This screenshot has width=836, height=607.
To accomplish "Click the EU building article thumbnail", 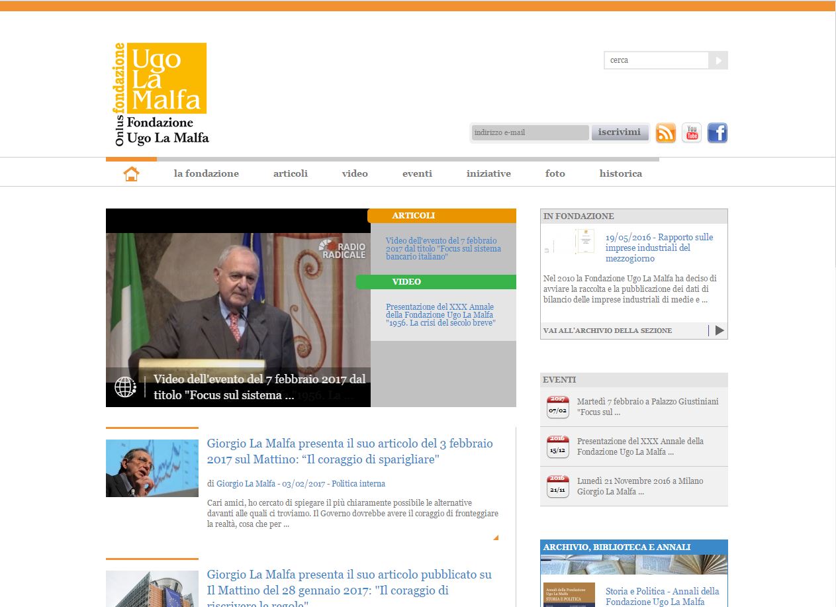I will 152,589.
